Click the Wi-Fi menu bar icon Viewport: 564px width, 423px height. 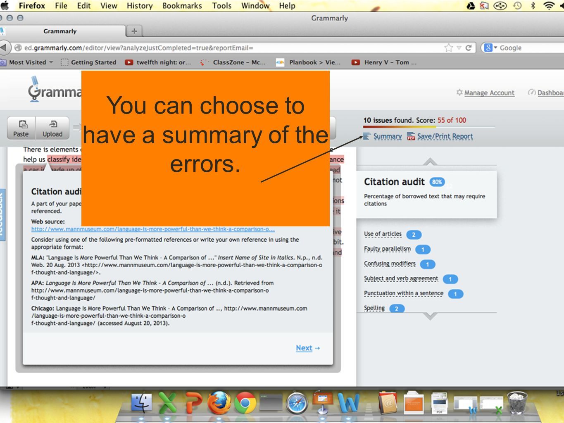tap(549, 6)
